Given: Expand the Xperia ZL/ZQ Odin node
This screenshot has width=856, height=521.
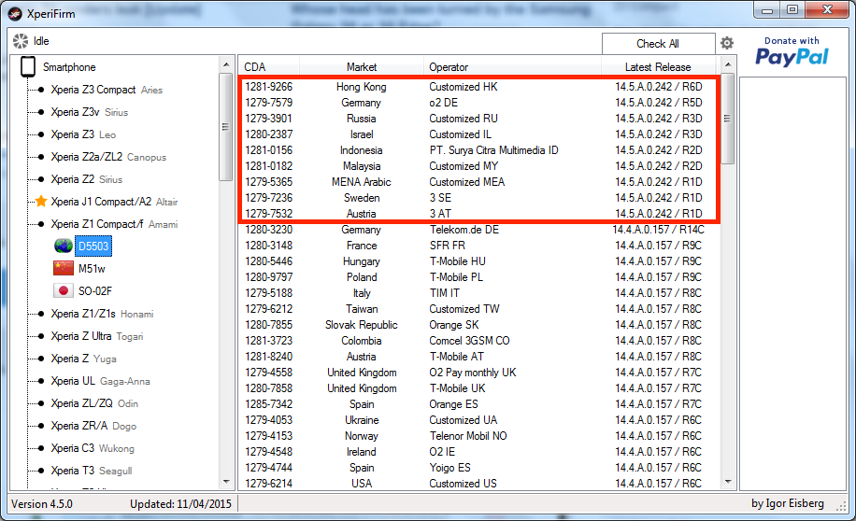Looking at the screenshot, I should 41,403.
